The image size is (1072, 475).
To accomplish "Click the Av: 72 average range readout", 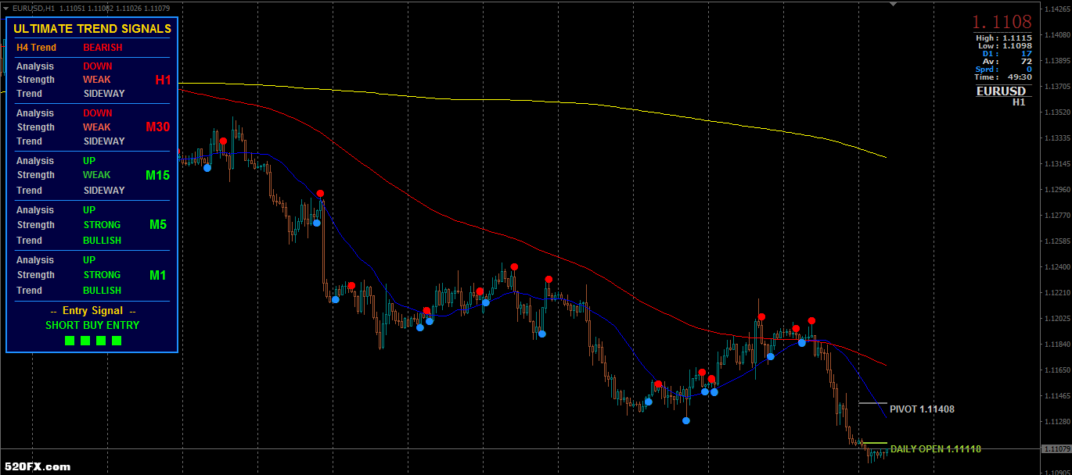I will 1009,62.
